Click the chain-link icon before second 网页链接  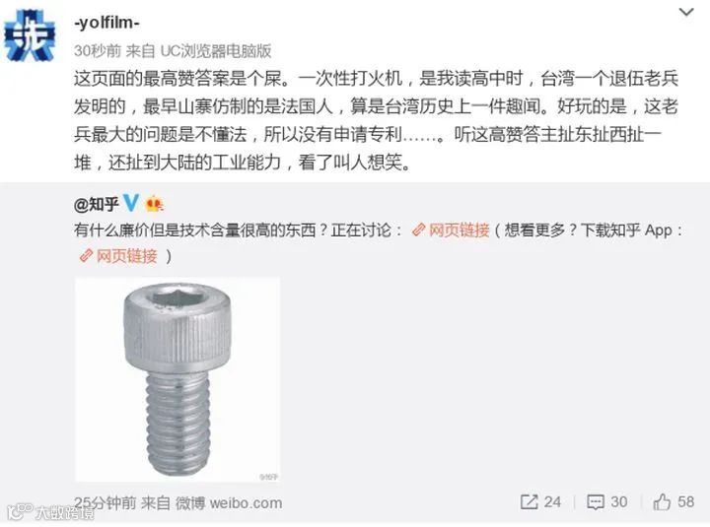[x=86, y=256]
